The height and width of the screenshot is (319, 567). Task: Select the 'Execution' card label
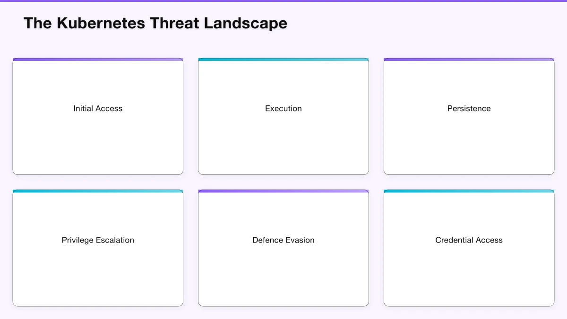[x=283, y=109]
